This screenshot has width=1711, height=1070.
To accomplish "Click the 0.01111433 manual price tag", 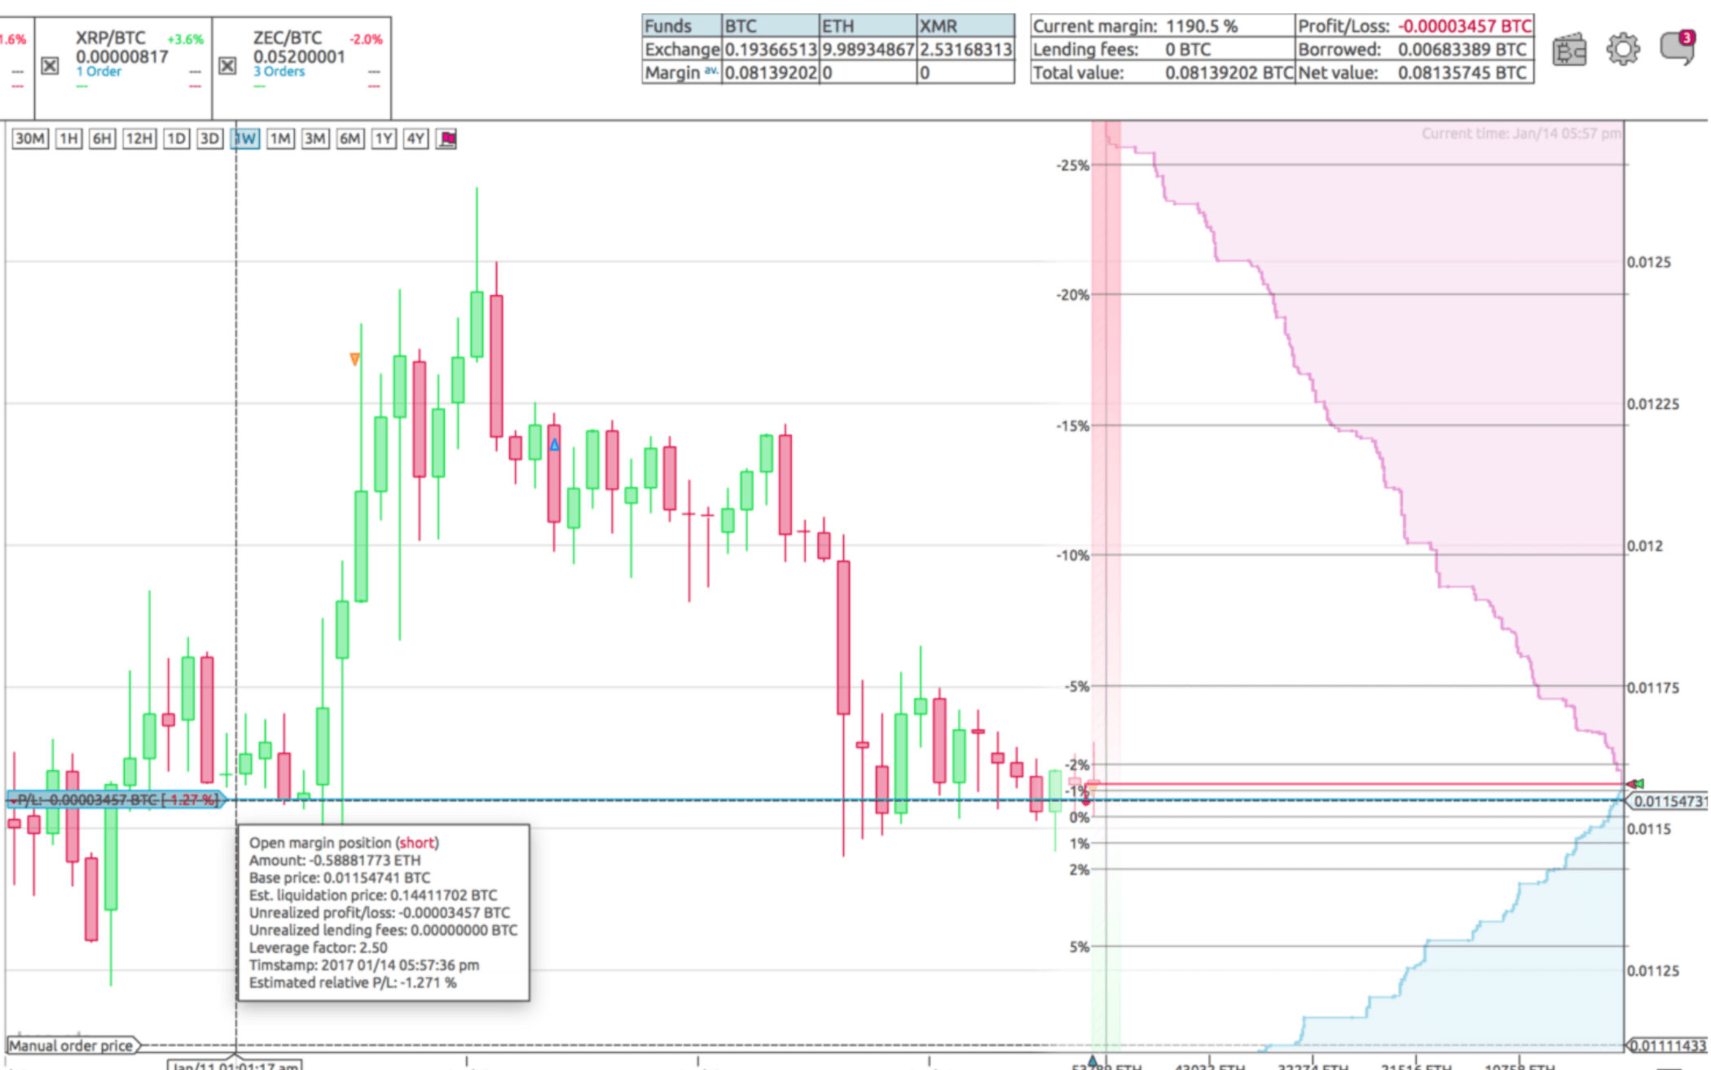I will coord(1668,1046).
